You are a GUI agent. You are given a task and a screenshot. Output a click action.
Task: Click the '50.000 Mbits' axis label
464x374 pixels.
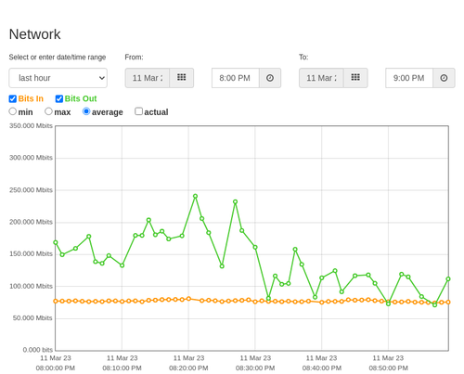[x=32, y=318]
